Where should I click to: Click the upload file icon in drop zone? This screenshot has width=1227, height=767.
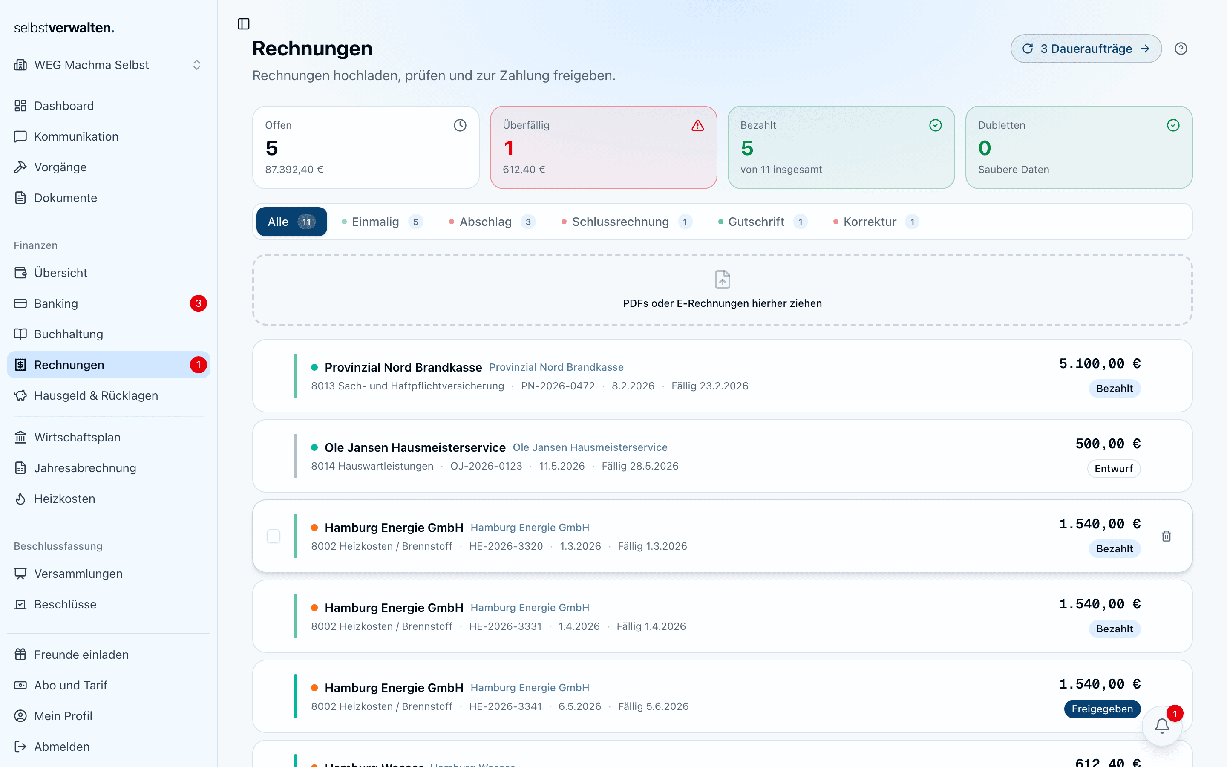(722, 280)
